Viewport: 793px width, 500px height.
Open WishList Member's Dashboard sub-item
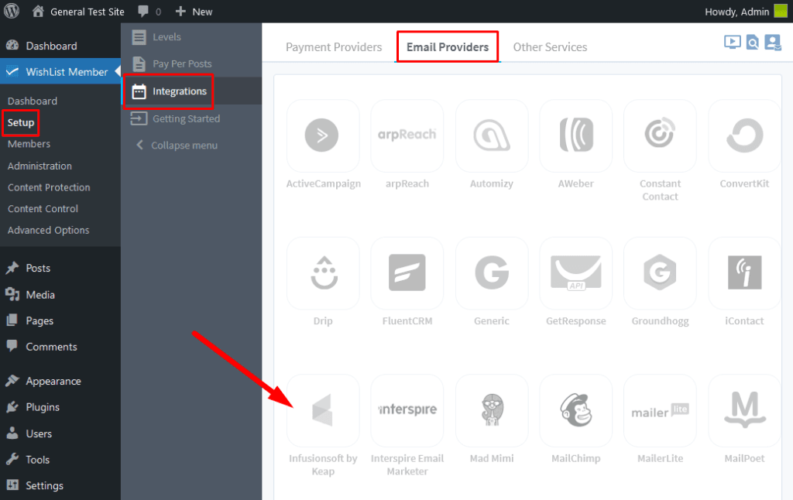33,101
